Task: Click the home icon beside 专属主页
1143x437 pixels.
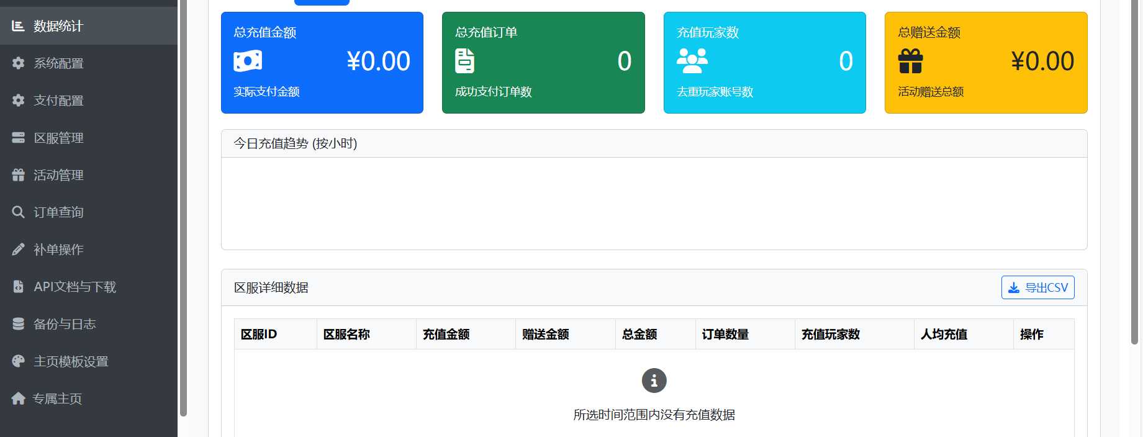Action: coord(18,399)
